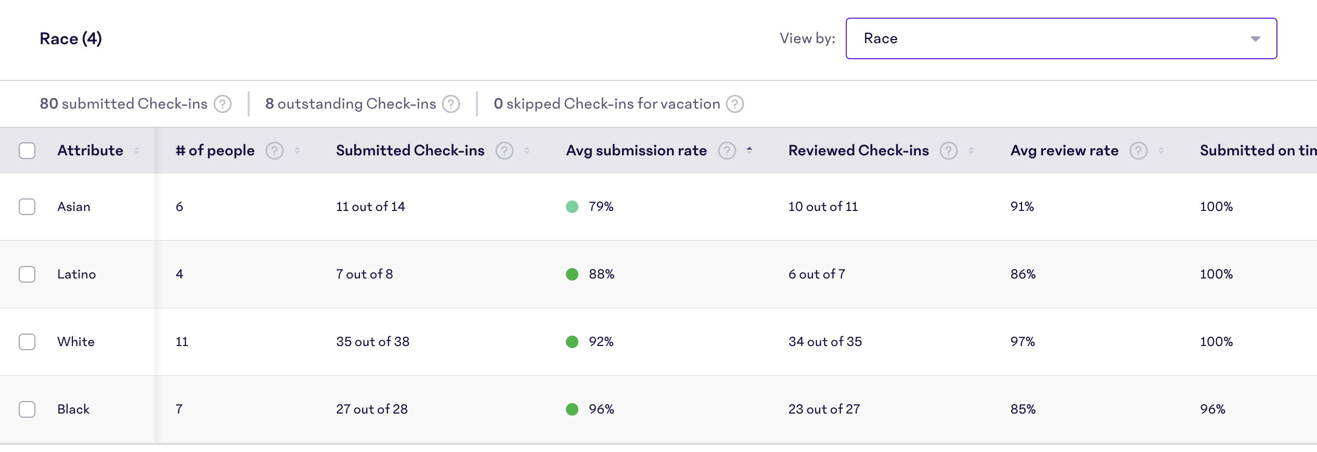This screenshot has height=452, width=1317.
Task: Click the White attribute name
Action: tap(76, 342)
